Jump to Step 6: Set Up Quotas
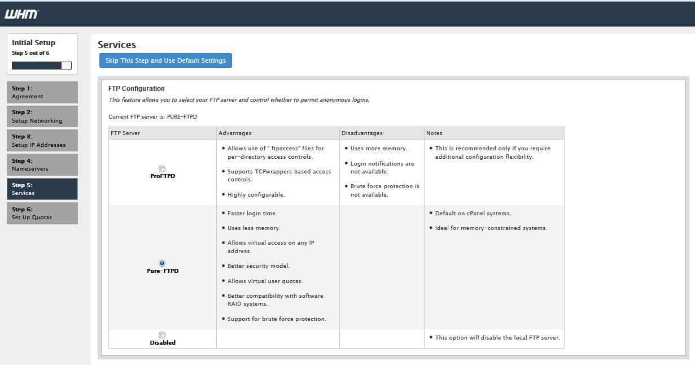The height and width of the screenshot is (365, 695). click(42, 213)
